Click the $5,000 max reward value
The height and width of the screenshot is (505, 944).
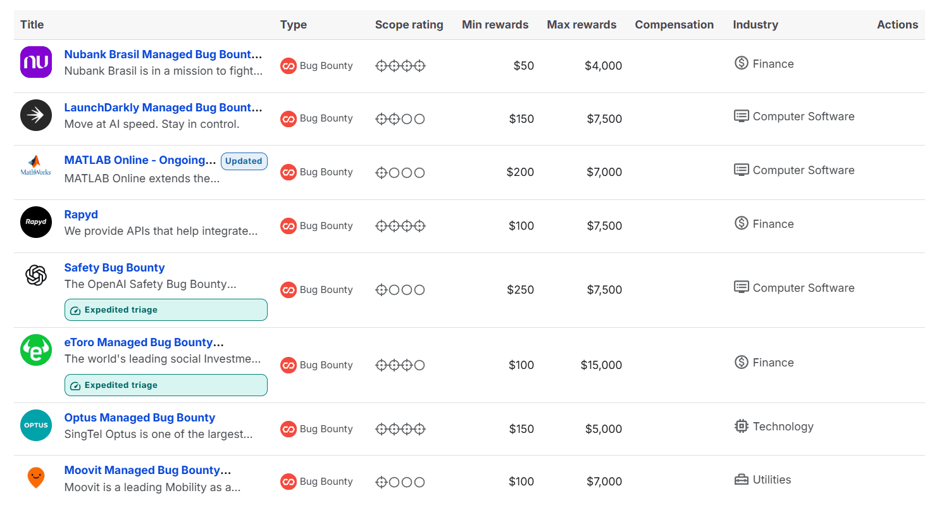[x=604, y=429]
